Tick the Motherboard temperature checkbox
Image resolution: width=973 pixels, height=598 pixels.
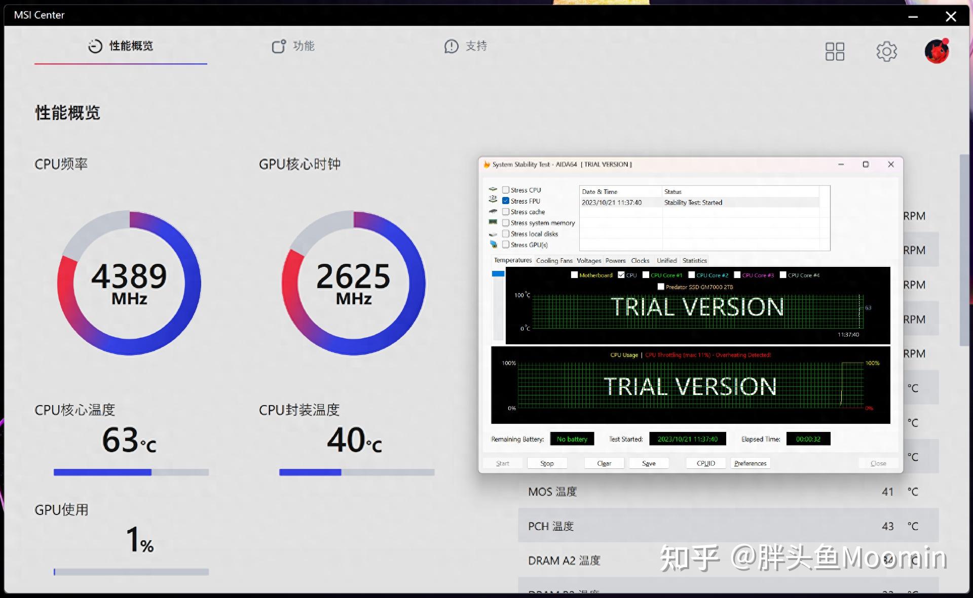574,275
